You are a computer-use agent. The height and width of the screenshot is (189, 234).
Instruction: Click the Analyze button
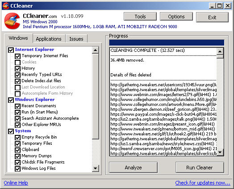[x=133, y=168]
